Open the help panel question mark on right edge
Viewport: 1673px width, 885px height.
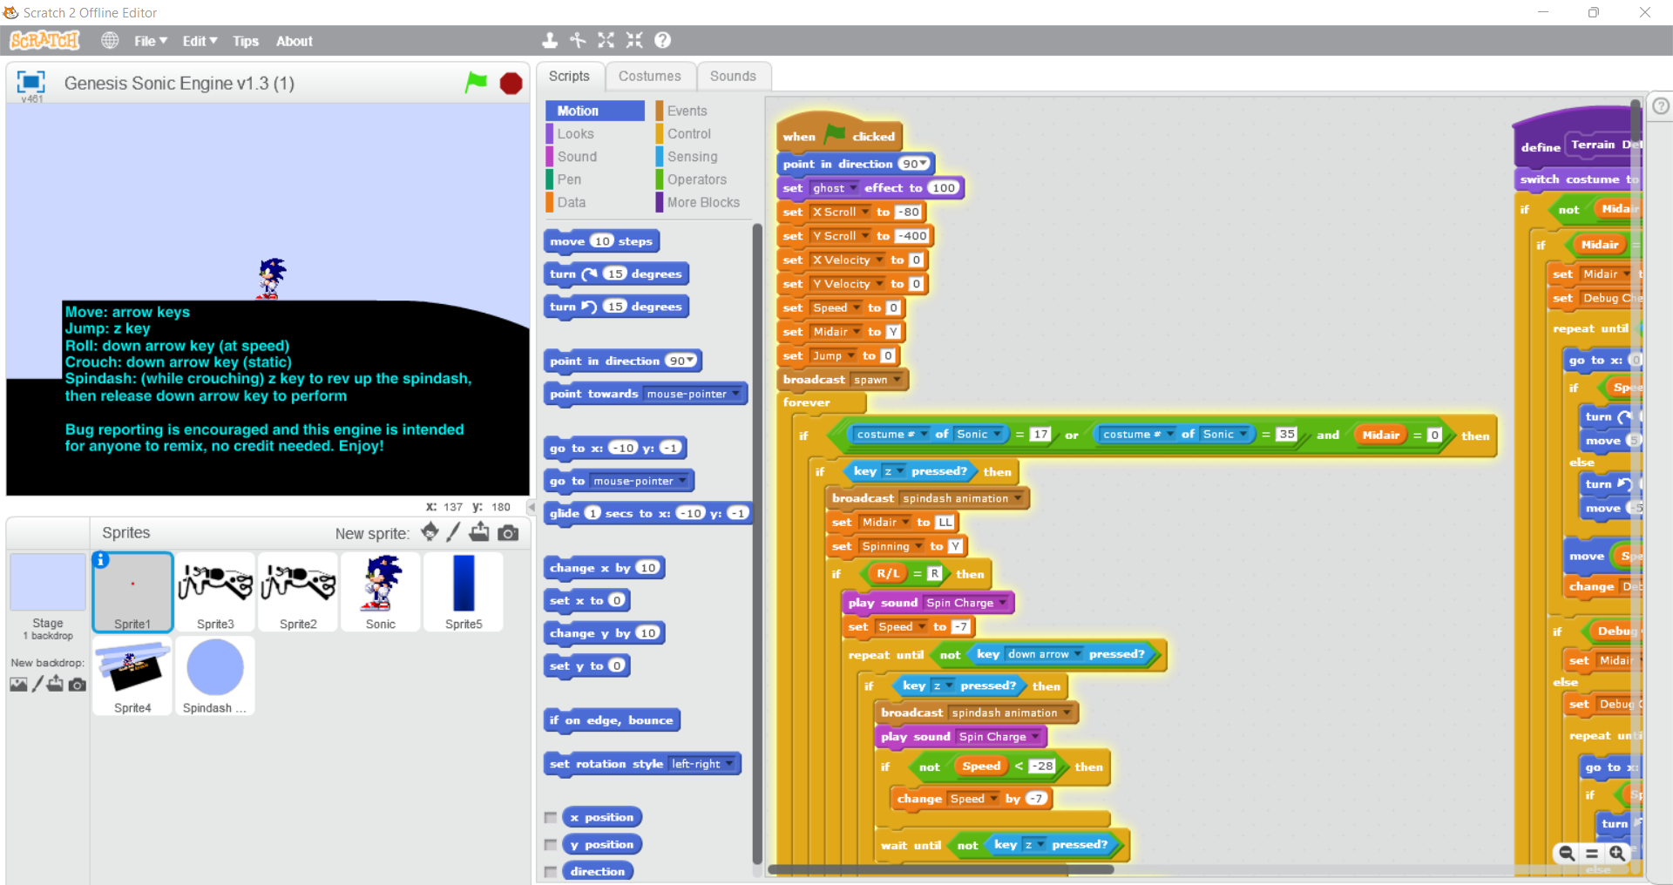(1661, 105)
